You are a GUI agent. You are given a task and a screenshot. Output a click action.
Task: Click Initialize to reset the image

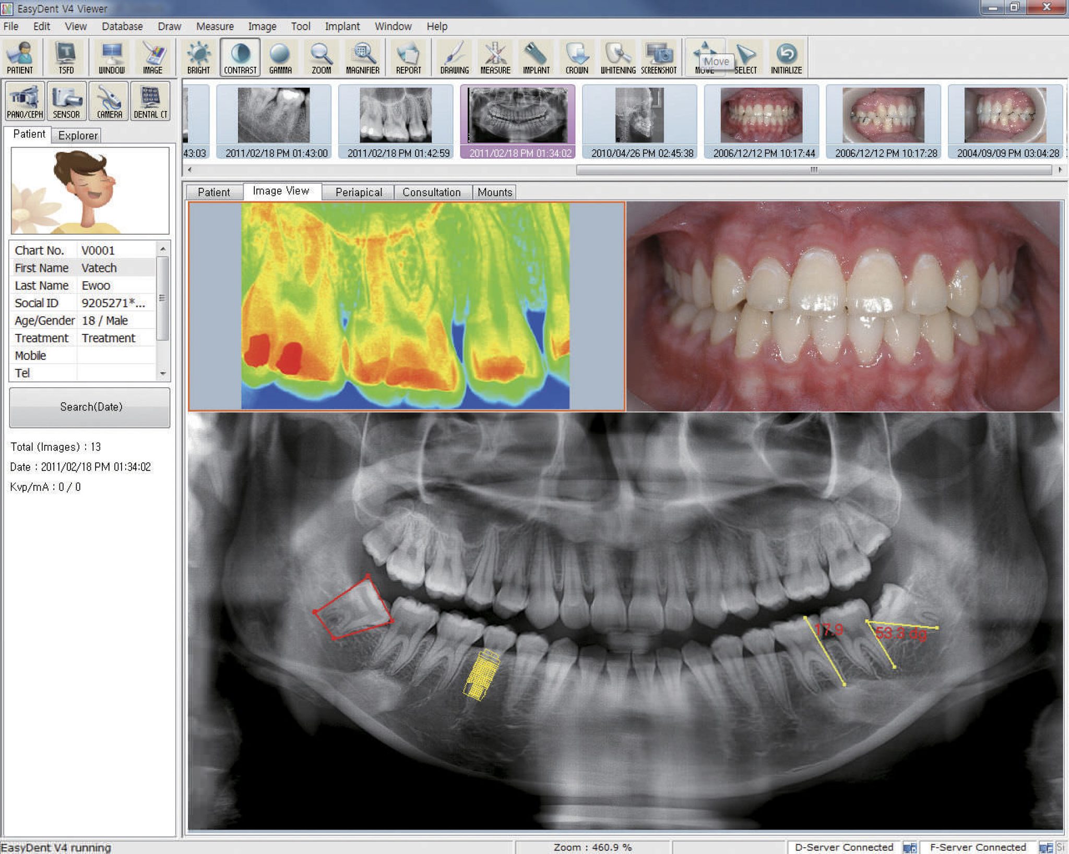pos(788,56)
